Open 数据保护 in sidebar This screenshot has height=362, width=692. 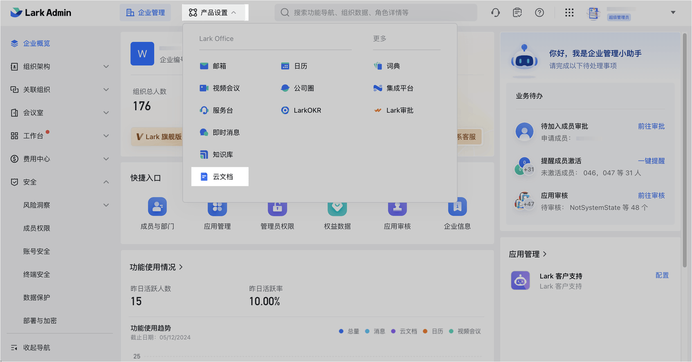37,297
